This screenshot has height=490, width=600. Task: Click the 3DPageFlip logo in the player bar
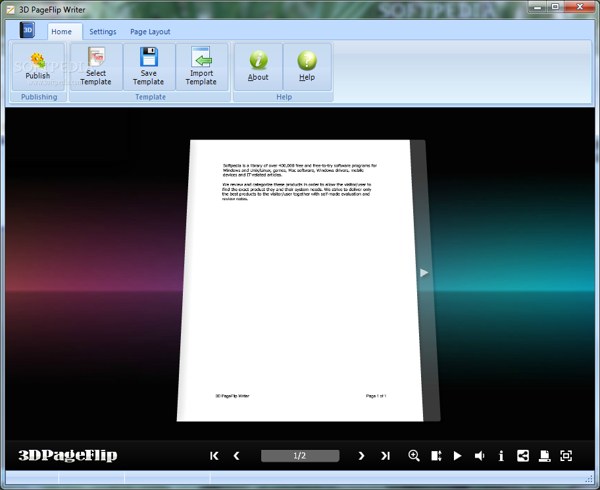click(x=68, y=454)
